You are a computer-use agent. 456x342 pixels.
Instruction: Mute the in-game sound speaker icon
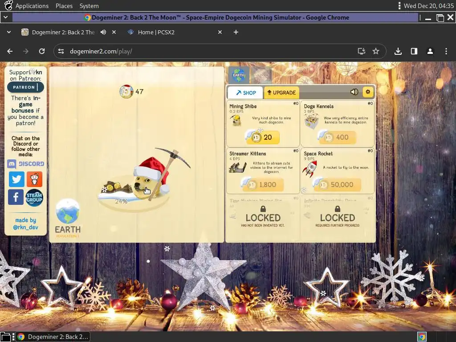354,92
